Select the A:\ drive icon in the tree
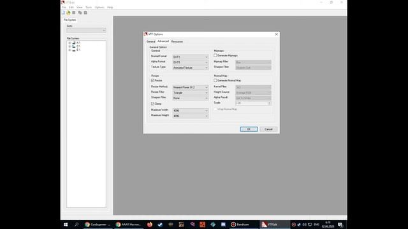 74,43
